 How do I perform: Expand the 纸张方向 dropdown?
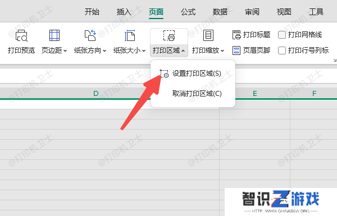(104, 51)
